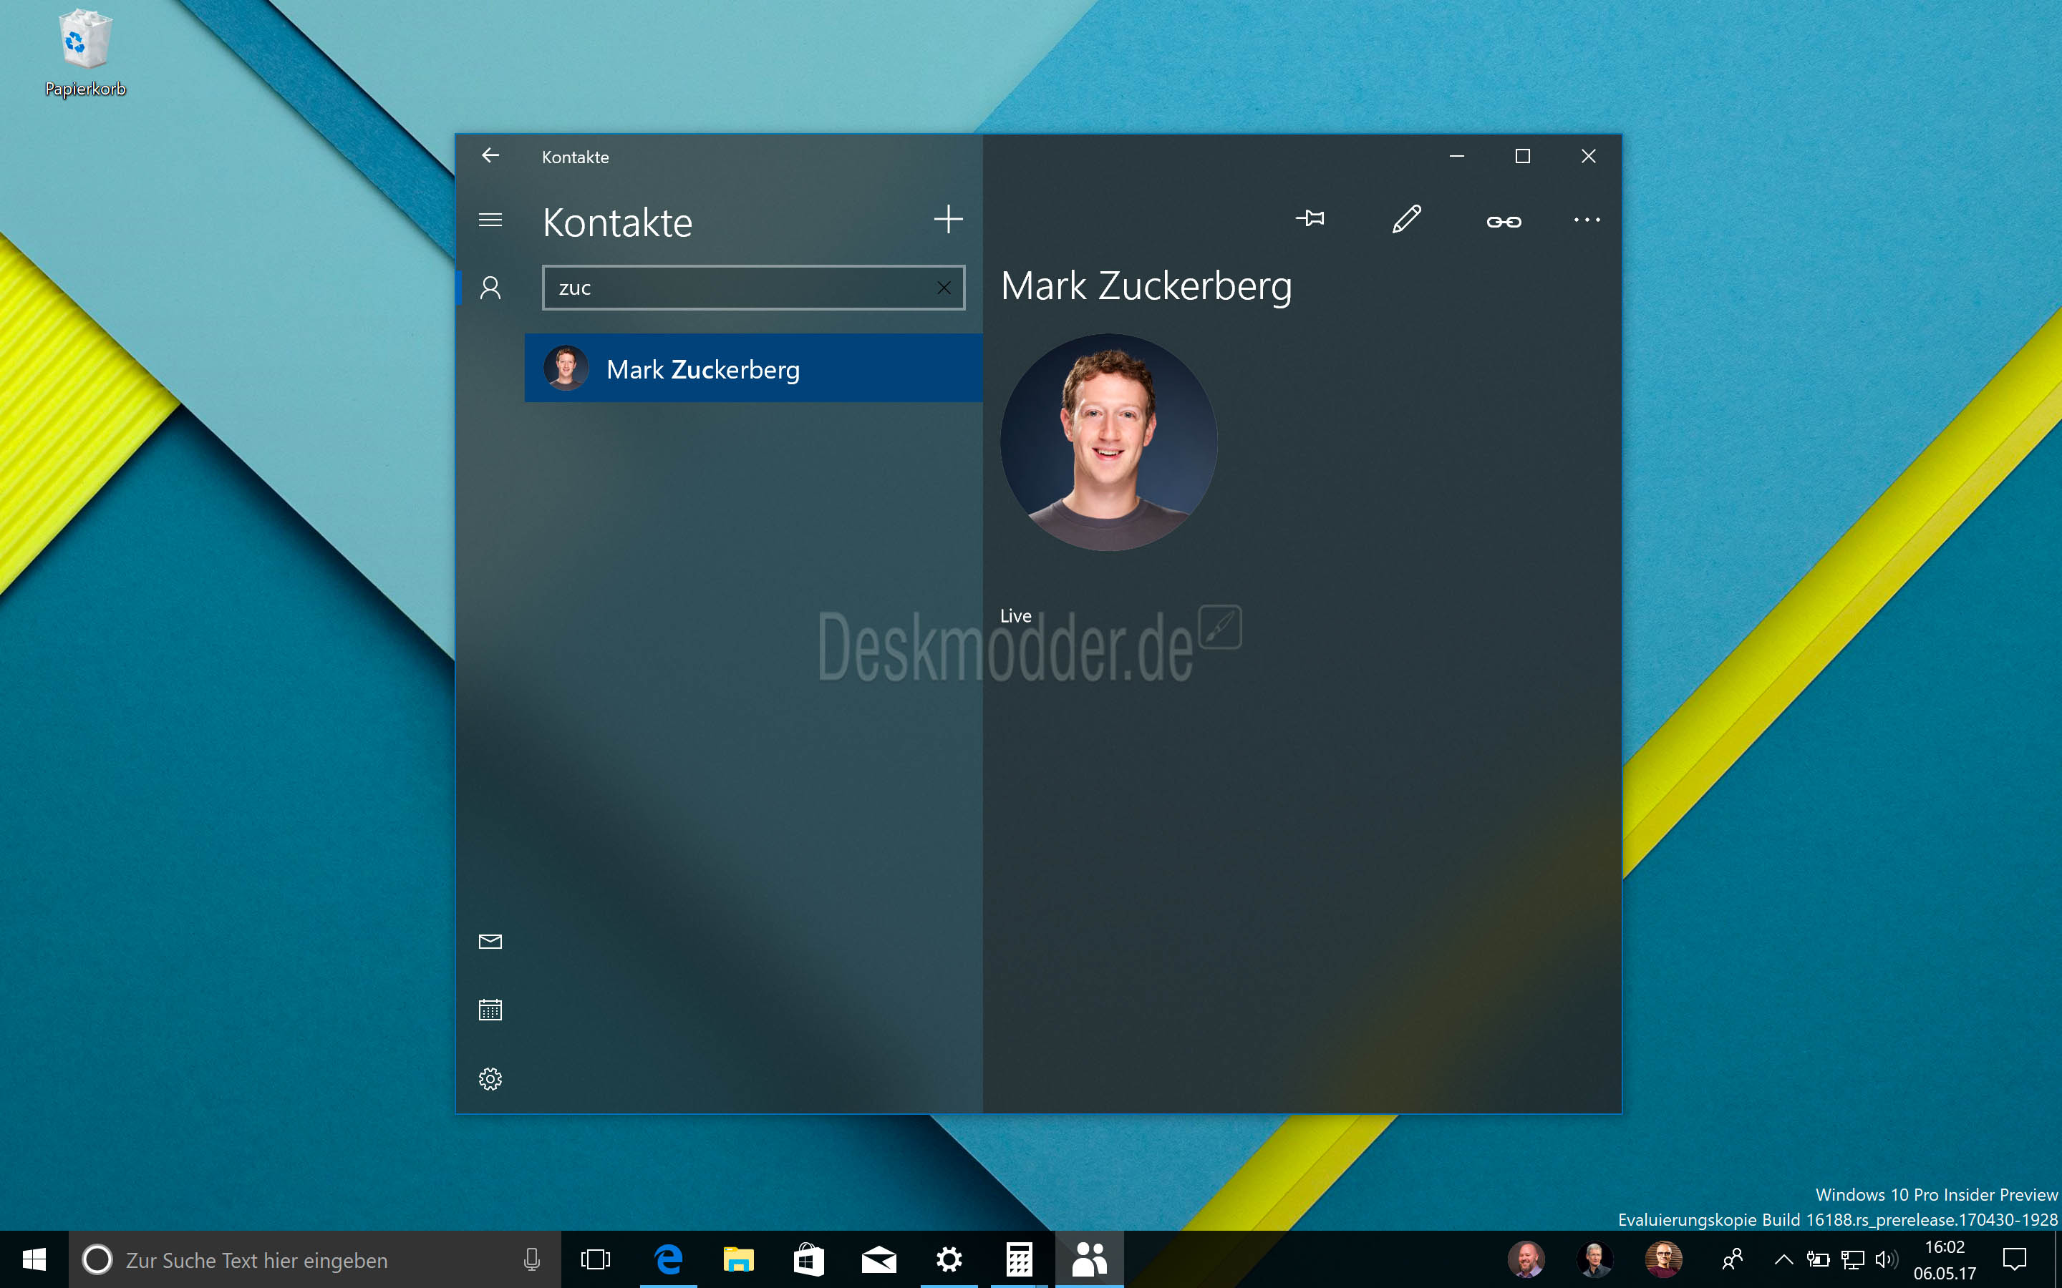Pin the contact with the pin icon

click(x=1310, y=219)
